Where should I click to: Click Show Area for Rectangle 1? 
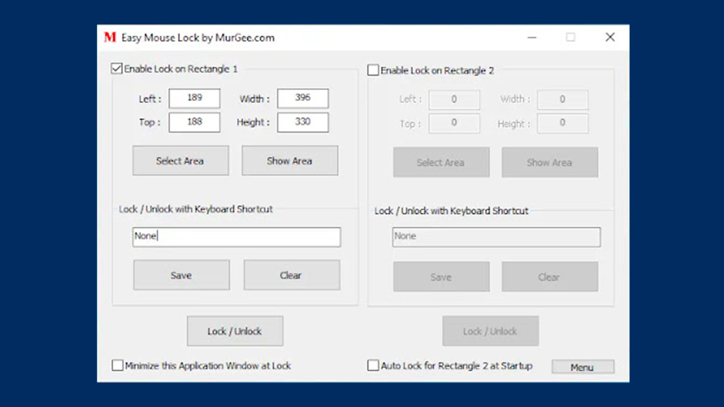(x=289, y=160)
